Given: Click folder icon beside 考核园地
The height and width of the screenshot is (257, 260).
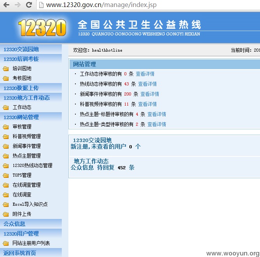Looking at the screenshot, I should [x=6, y=78].
